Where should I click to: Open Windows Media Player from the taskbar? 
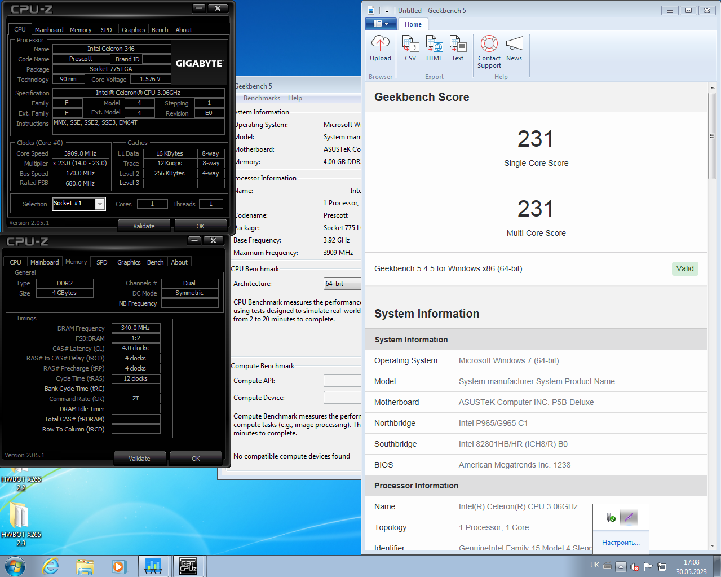(x=119, y=566)
